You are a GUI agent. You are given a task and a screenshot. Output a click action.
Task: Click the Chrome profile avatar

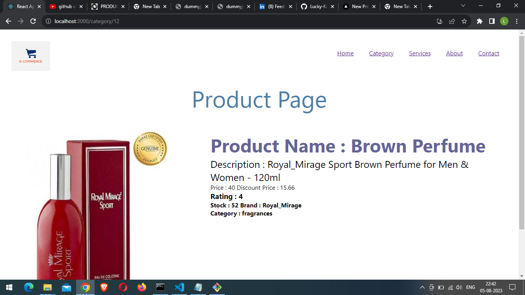tap(505, 21)
